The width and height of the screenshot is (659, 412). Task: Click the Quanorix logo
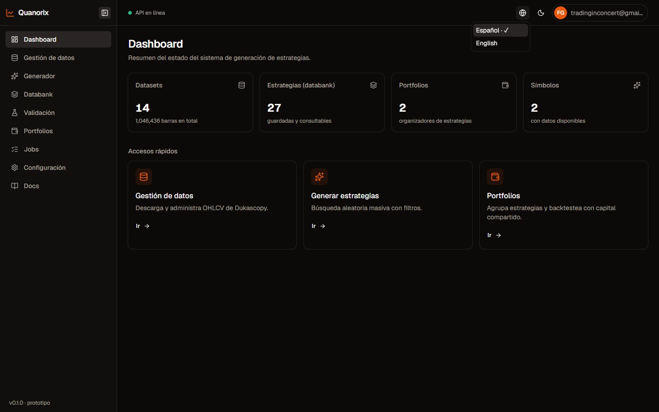coord(27,13)
